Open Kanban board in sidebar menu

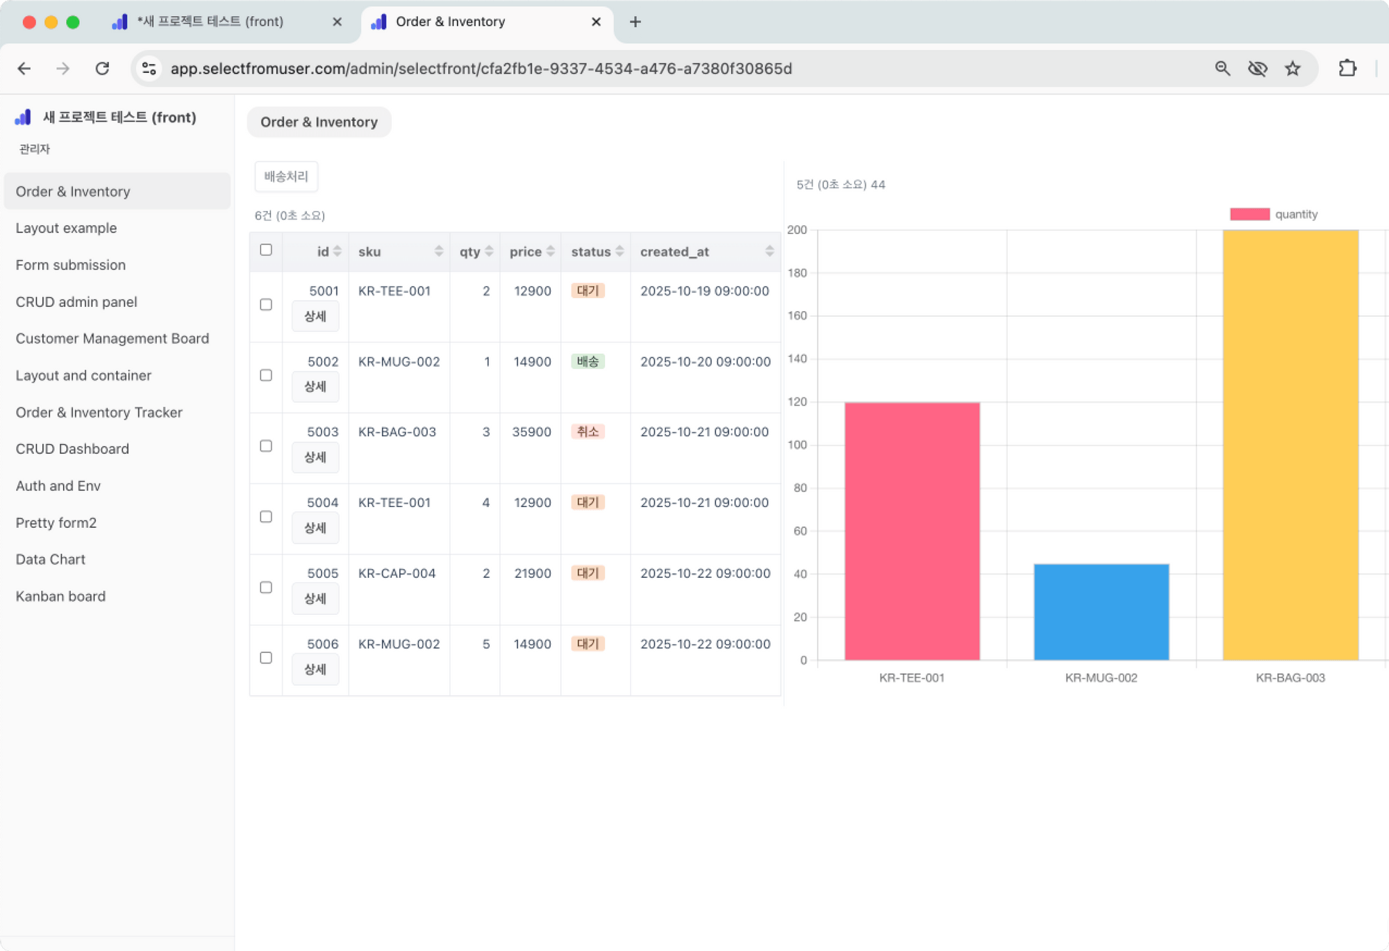point(60,596)
